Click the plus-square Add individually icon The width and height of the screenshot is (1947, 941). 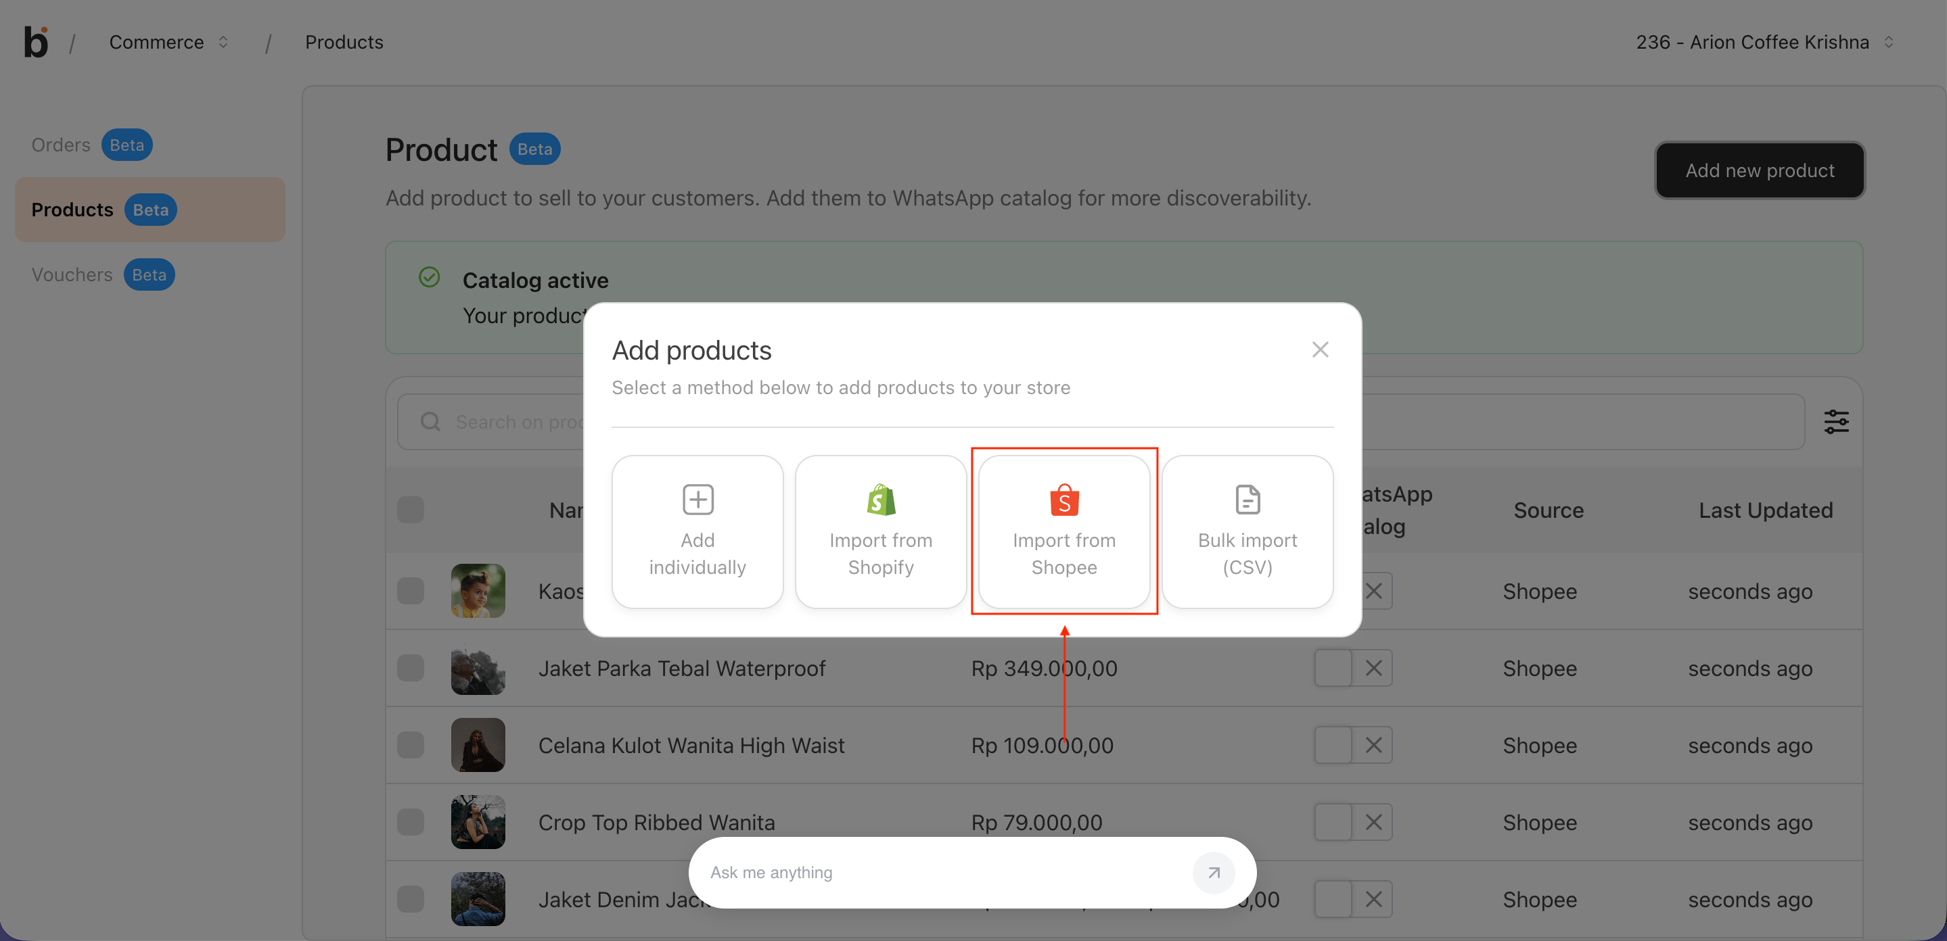tap(697, 499)
